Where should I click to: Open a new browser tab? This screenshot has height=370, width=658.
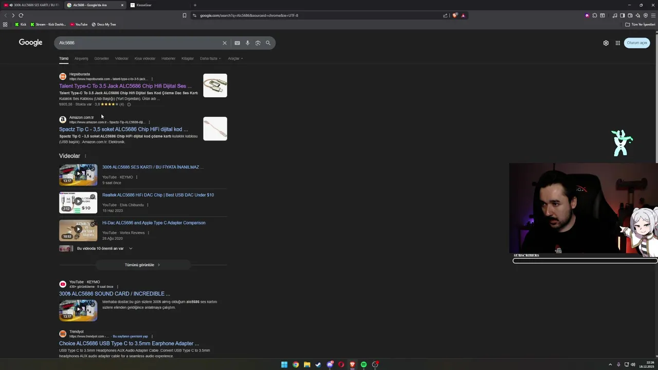195,5
